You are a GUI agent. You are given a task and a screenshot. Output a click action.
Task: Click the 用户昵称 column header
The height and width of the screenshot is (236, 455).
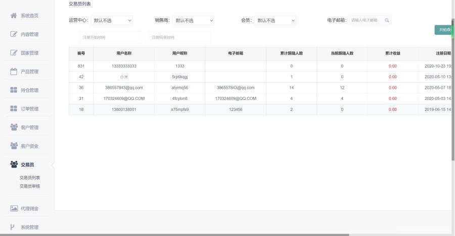tap(179, 53)
